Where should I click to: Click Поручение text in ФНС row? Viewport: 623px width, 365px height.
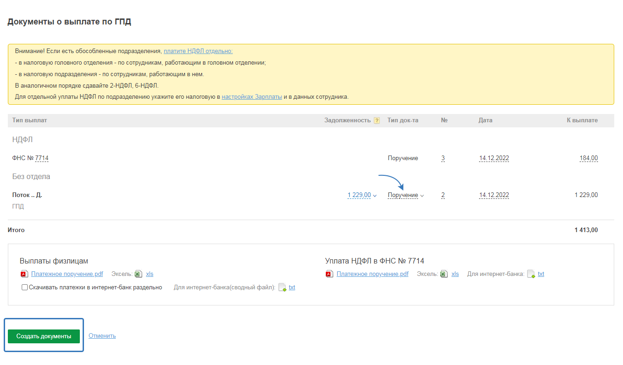click(x=403, y=158)
